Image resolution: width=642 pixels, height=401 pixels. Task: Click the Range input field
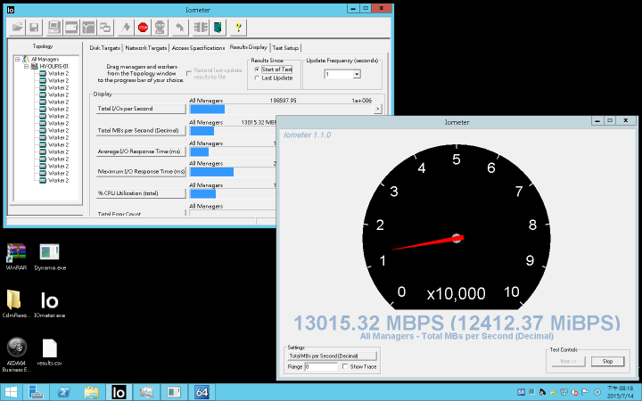(321, 366)
